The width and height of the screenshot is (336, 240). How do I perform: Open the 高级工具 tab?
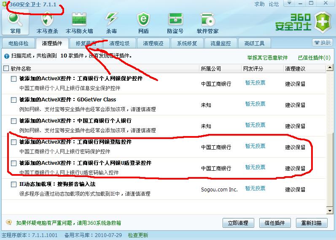point(254,44)
